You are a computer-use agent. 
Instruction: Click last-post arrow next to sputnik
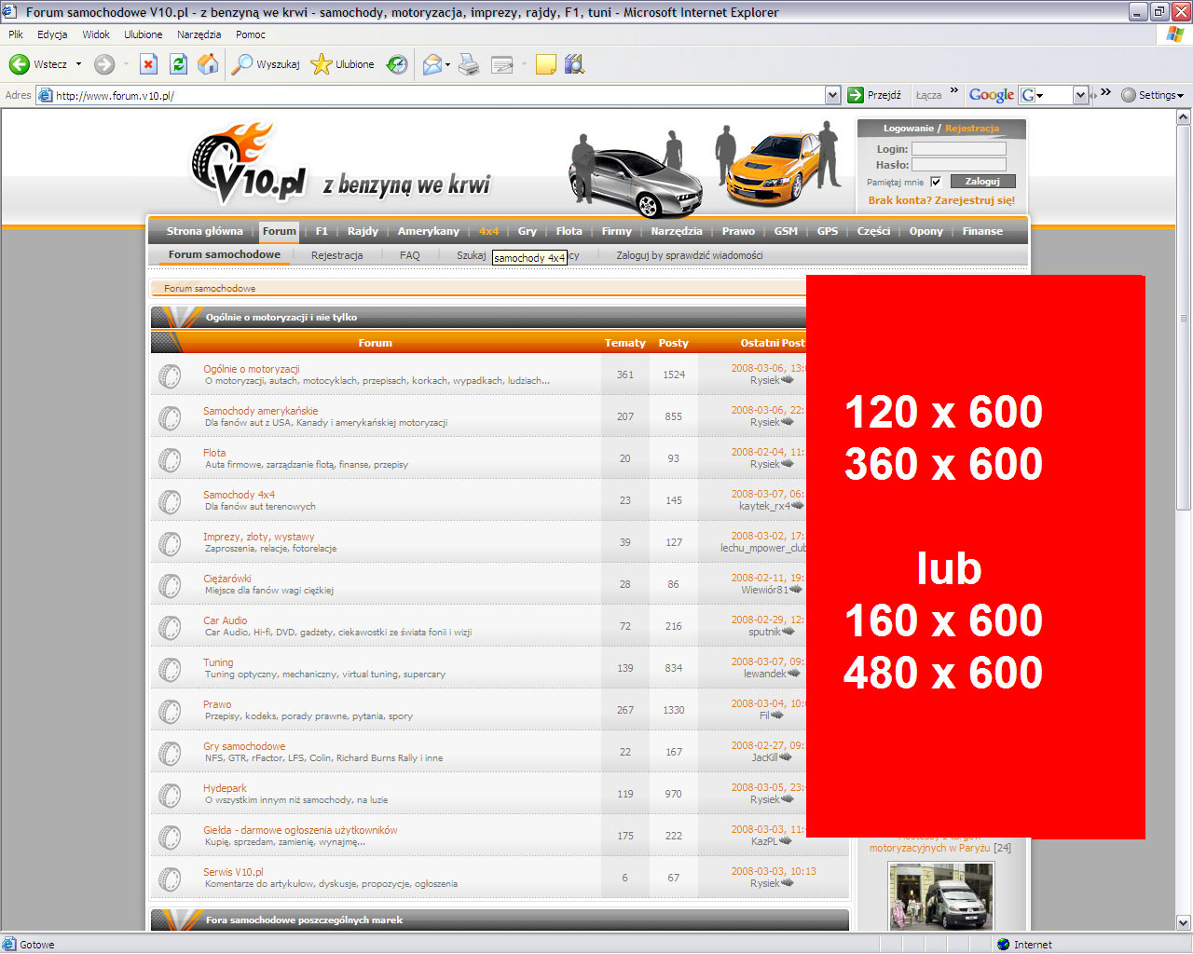pyautogui.click(x=788, y=632)
